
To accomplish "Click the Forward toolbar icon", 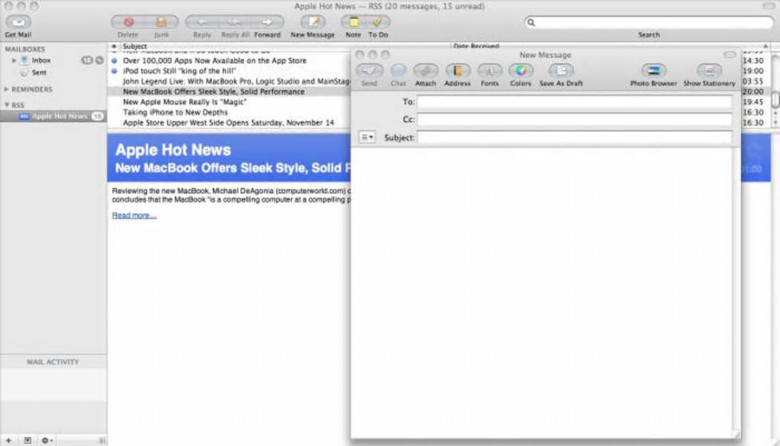I will pos(267,22).
